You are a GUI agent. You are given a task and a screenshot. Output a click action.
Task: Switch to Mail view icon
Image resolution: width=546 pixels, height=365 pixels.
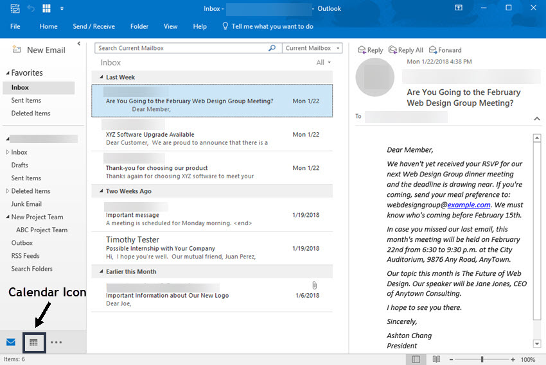click(x=11, y=343)
